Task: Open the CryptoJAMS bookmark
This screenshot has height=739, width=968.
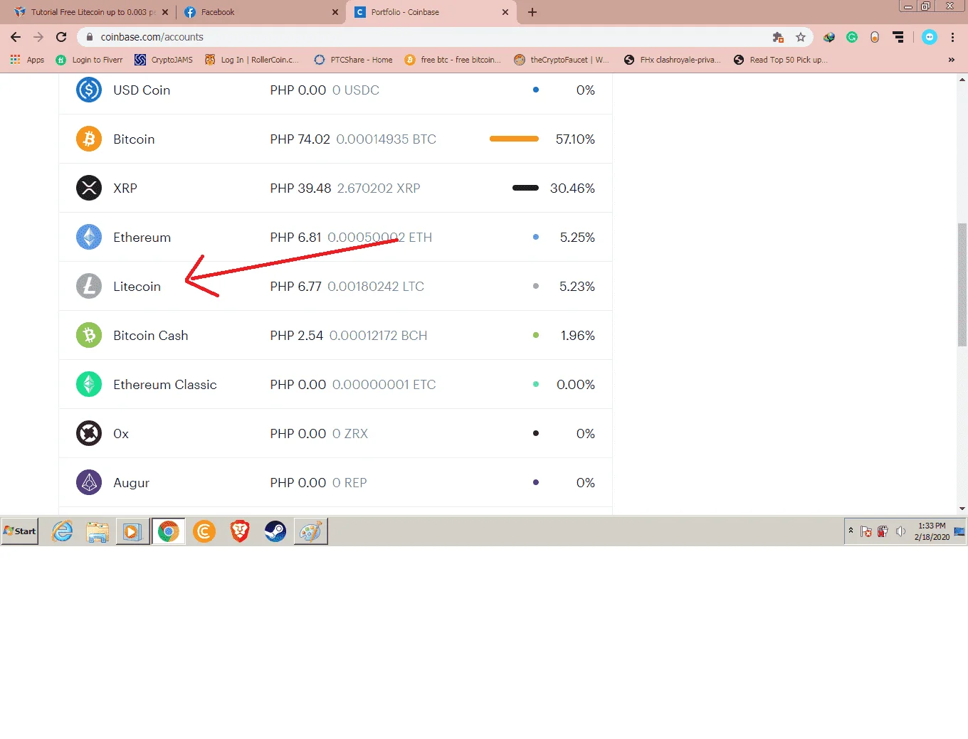Action: 164,60
